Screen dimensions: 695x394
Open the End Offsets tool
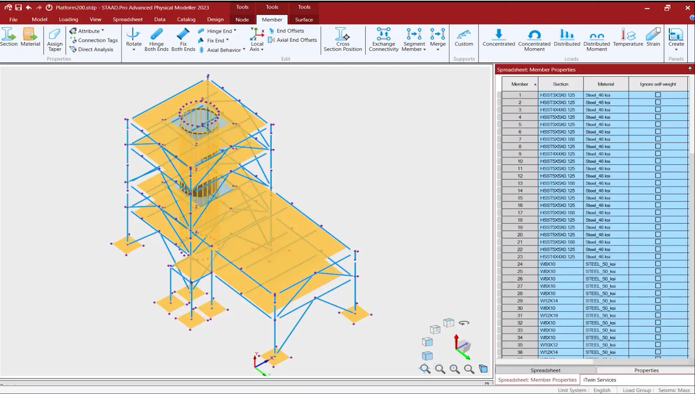click(287, 31)
